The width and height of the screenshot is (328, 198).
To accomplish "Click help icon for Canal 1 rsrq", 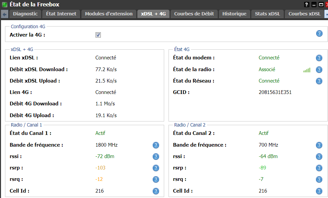I will (x=156, y=180).
